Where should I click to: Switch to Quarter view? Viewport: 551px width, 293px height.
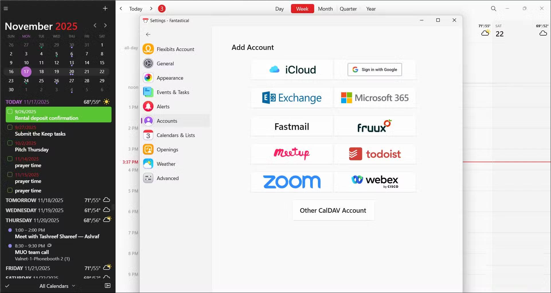(348, 9)
